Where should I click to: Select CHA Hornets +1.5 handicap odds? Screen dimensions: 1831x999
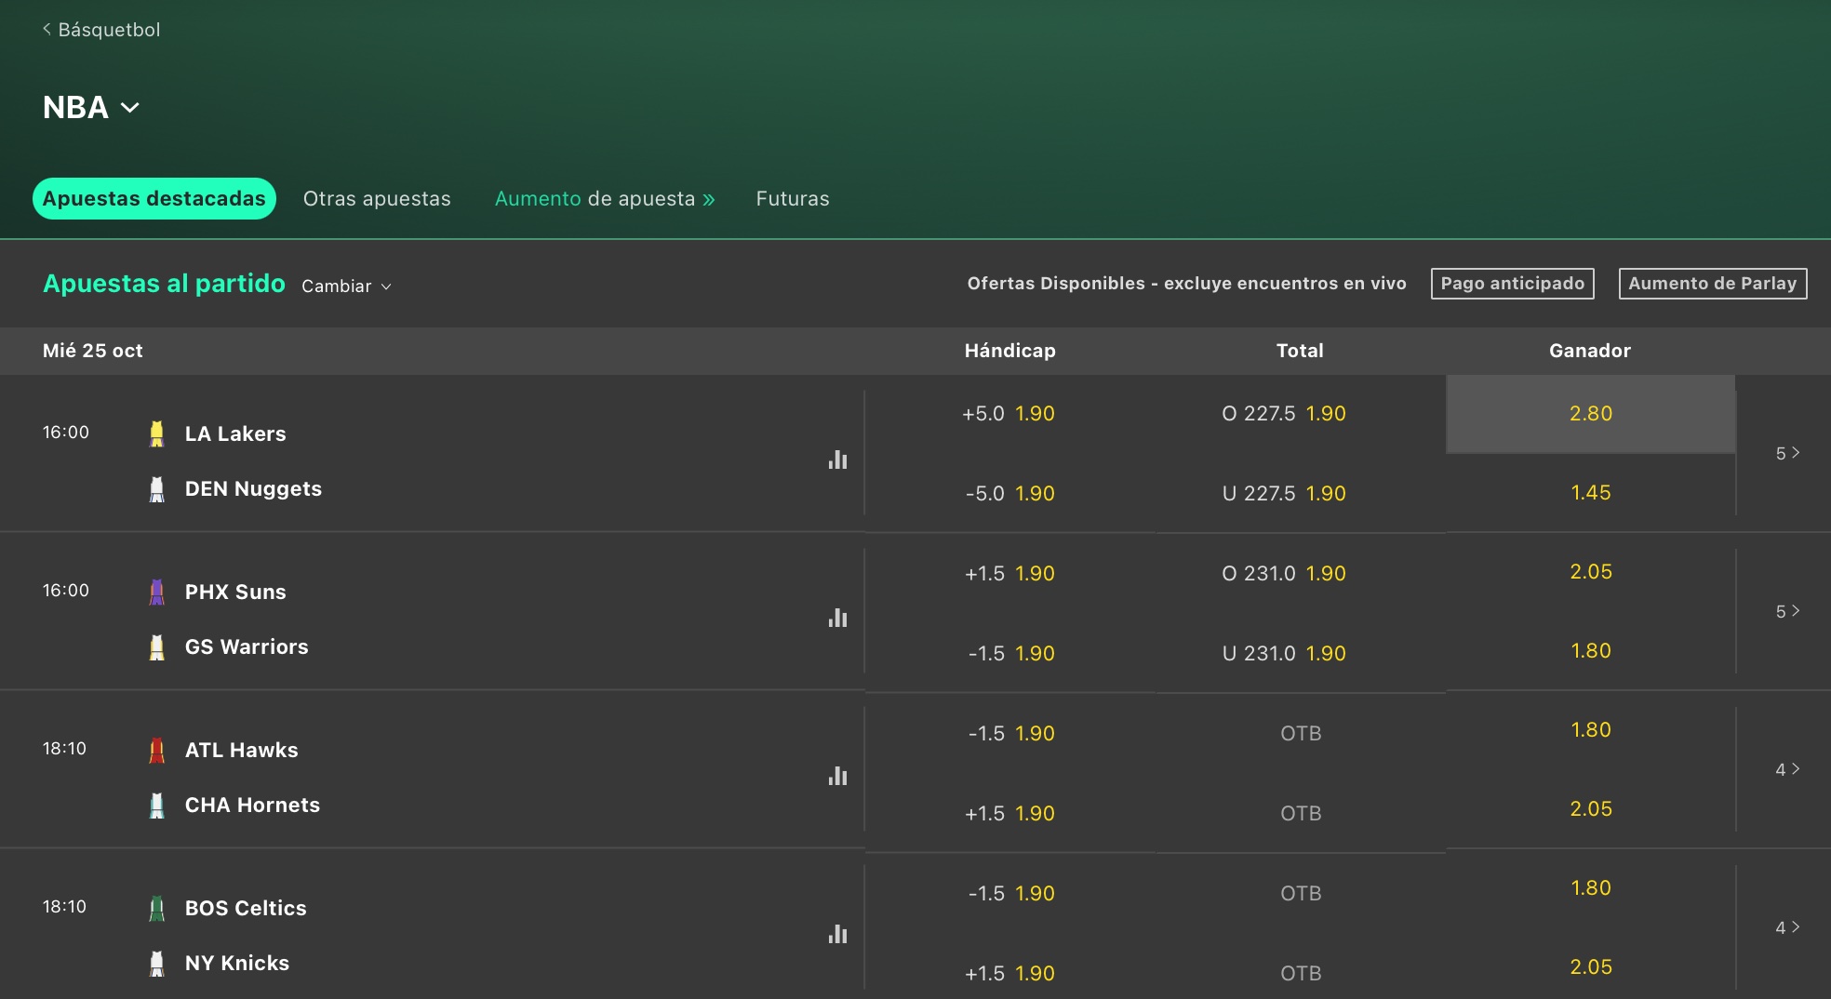coord(1009,814)
